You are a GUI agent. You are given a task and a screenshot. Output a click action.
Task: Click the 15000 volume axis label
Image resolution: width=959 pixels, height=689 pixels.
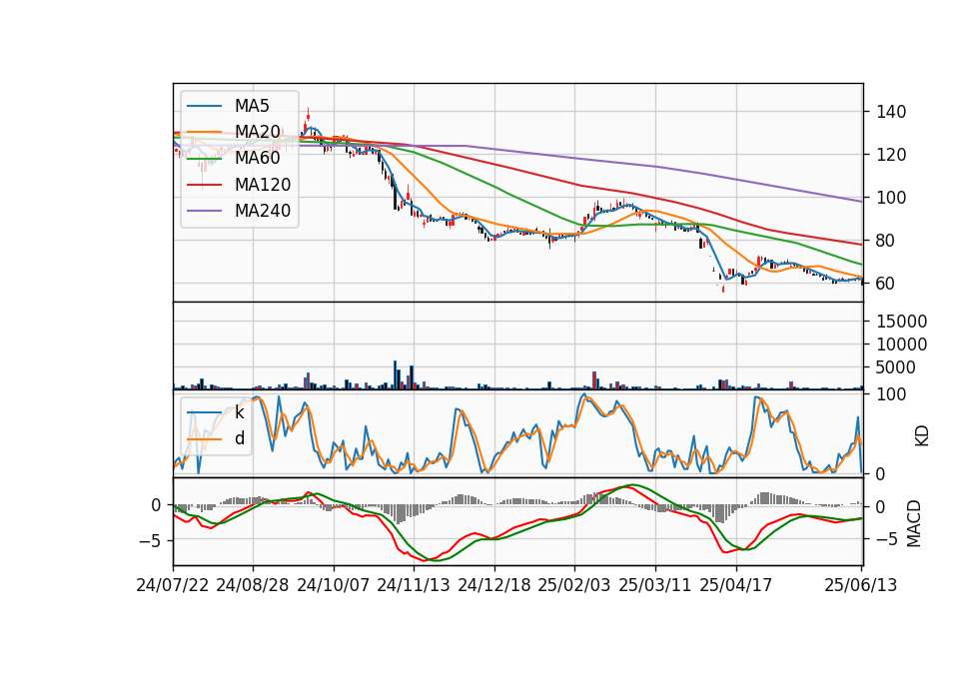[x=901, y=322]
